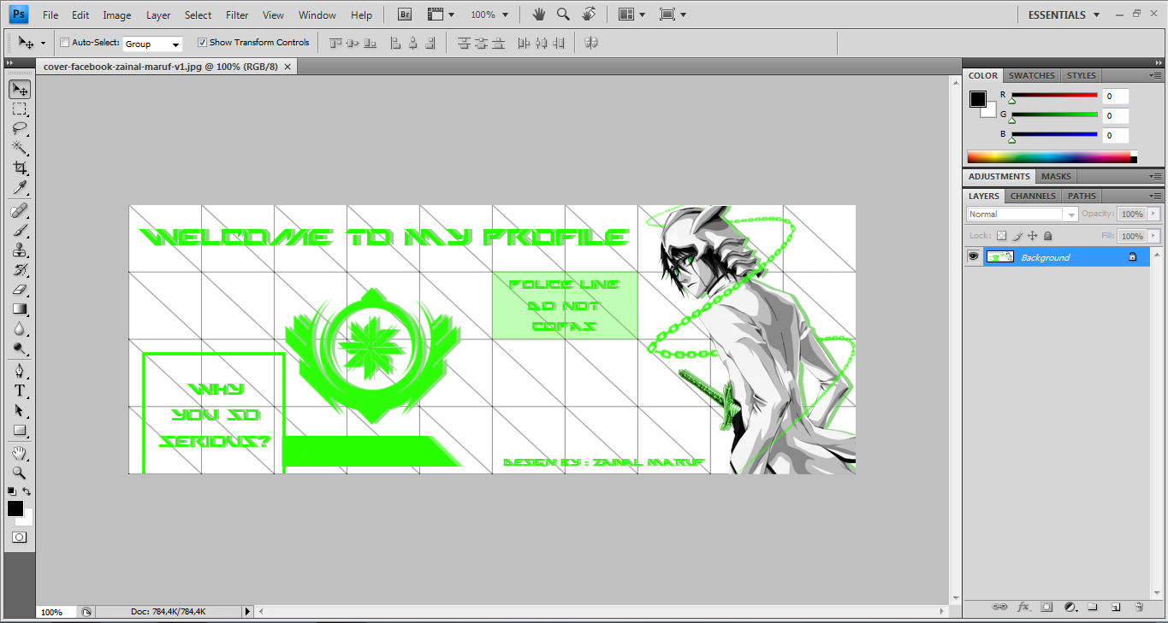
Task: Create new adjustment layer icon
Action: tap(1070, 607)
